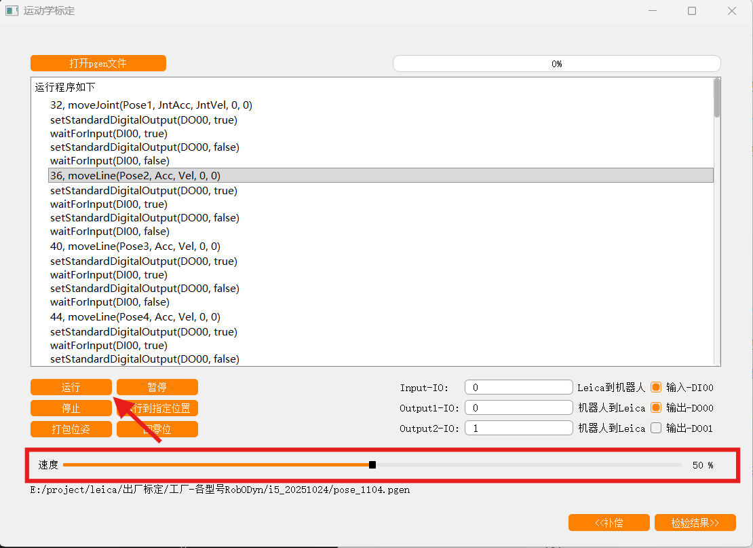The width and height of the screenshot is (753, 548).
Task: Open compensation via <<补偿 button
Action: (609, 522)
